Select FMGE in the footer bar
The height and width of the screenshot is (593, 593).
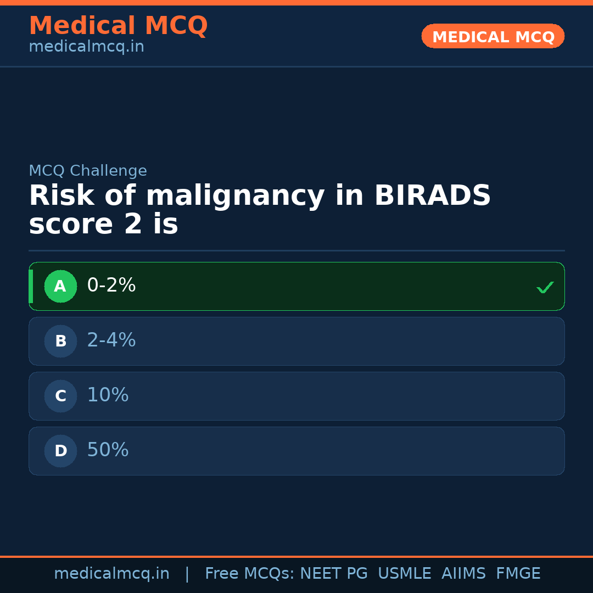[x=518, y=574]
